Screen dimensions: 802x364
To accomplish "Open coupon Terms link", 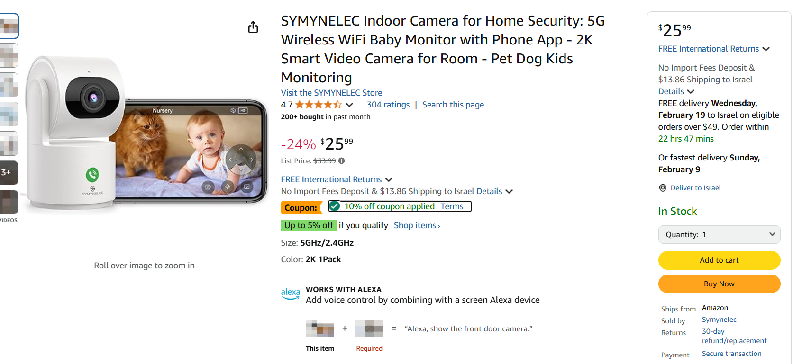I will [x=452, y=206].
